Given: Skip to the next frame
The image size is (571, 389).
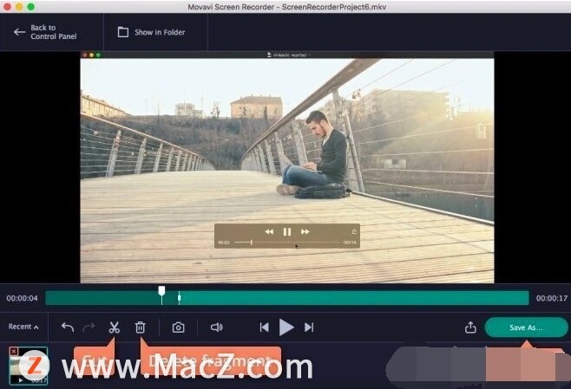Looking at the screenshot, I should tap(309, 327).
